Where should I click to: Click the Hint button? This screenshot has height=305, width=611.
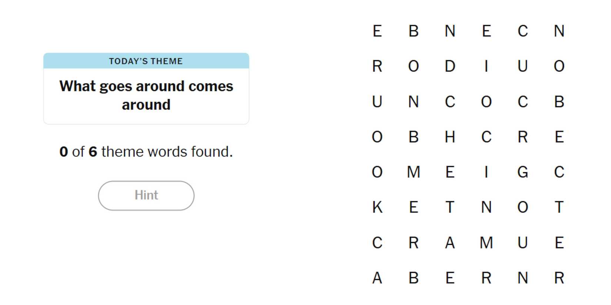tap(146, 196)
